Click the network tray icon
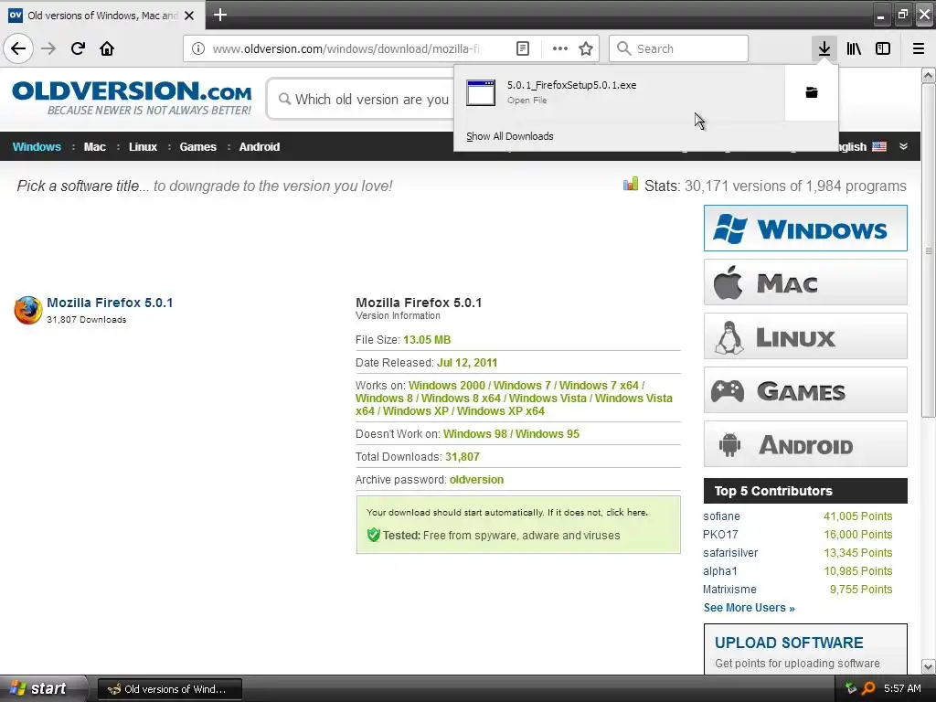The height and width of the screenshot is (702, 936). [851, 688]
